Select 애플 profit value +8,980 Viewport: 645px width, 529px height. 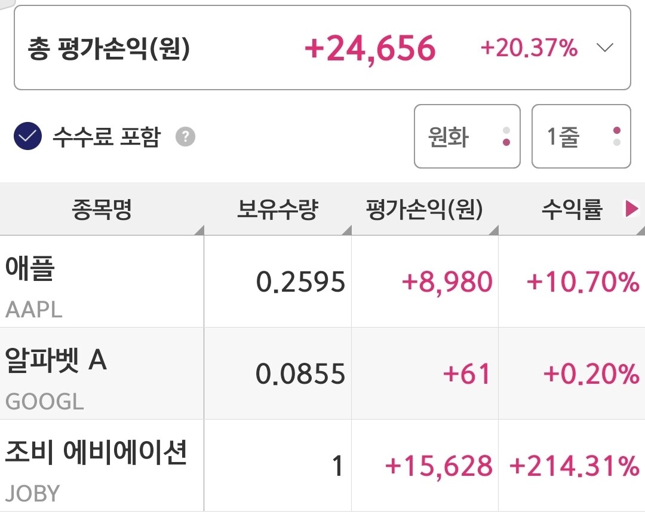tap(447, 282)
